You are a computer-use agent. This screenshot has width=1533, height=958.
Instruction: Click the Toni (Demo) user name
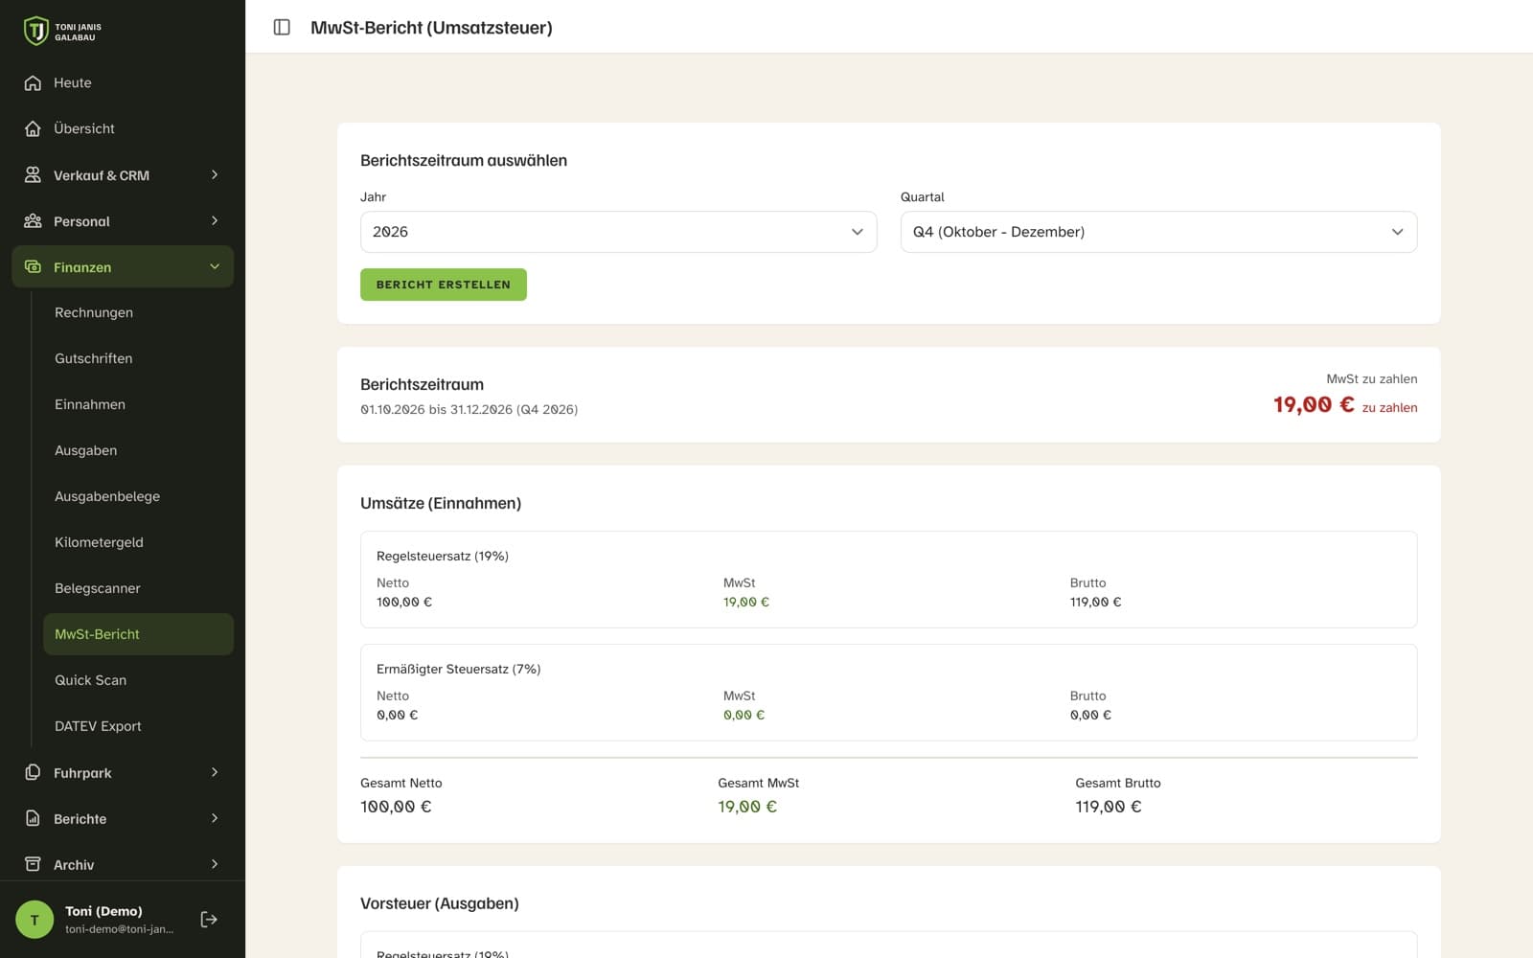103,911
